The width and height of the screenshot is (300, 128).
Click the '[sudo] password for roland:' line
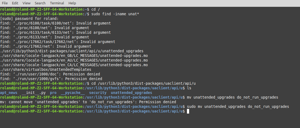[x=29, y=19]
